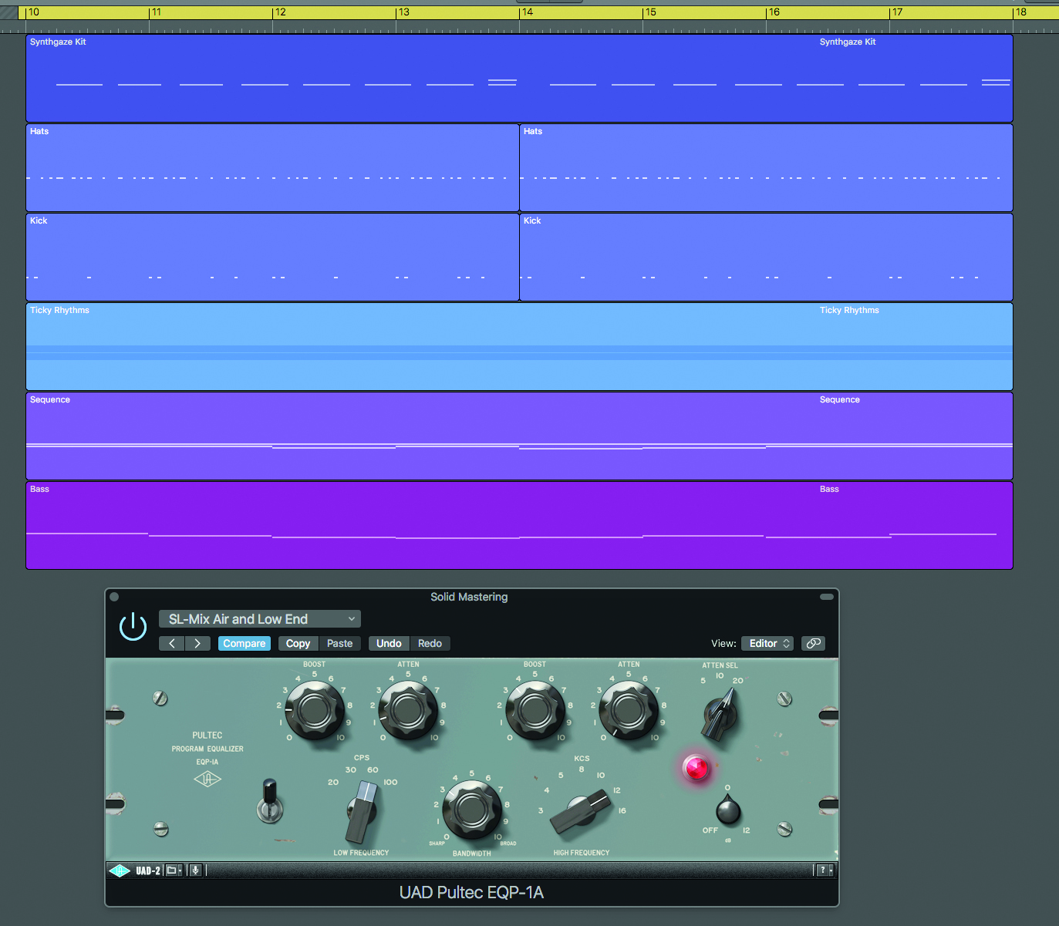Click the high frequency Boost knob
Screen dimensions: 1059x926
(x=535, y=710)
